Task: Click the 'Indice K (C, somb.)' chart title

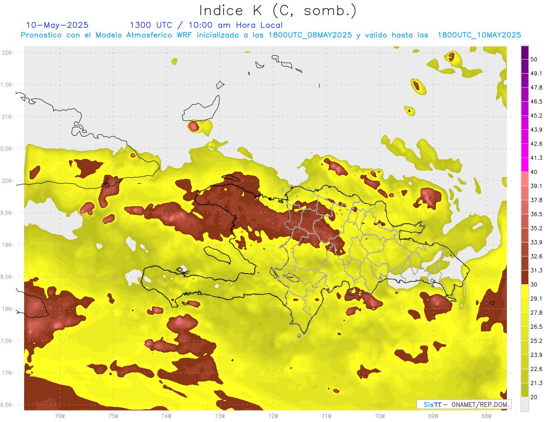Action: 278,10
